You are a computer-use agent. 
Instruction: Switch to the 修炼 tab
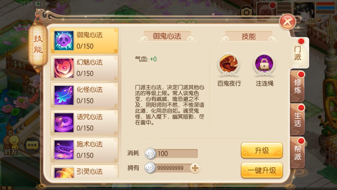click(x=298, y=86)
